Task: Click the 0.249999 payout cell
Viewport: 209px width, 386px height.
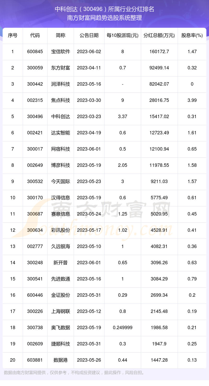Action: pyautogui.click(x=123, y=328)
